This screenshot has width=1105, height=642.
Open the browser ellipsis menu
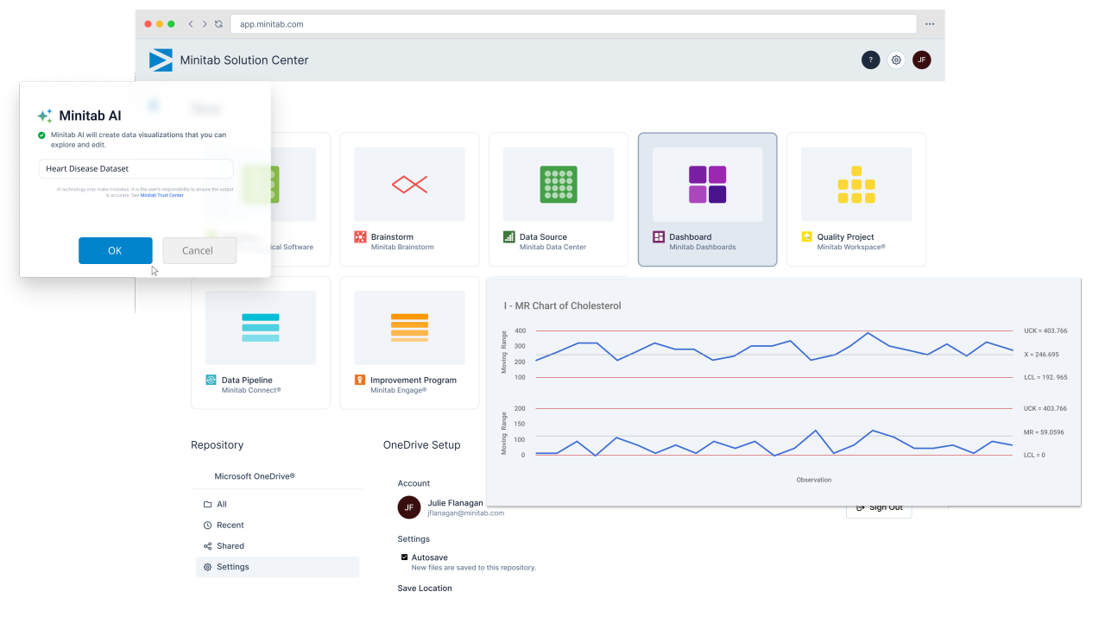click(930, 24)
